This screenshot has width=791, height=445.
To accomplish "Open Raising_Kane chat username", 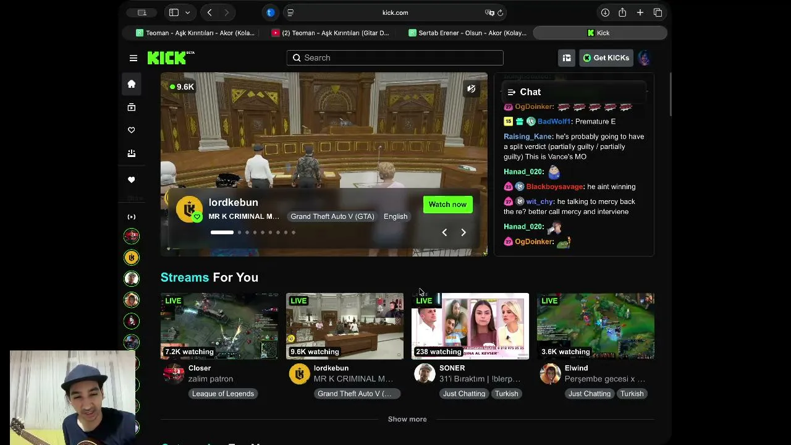I will (x=528, y=137).
